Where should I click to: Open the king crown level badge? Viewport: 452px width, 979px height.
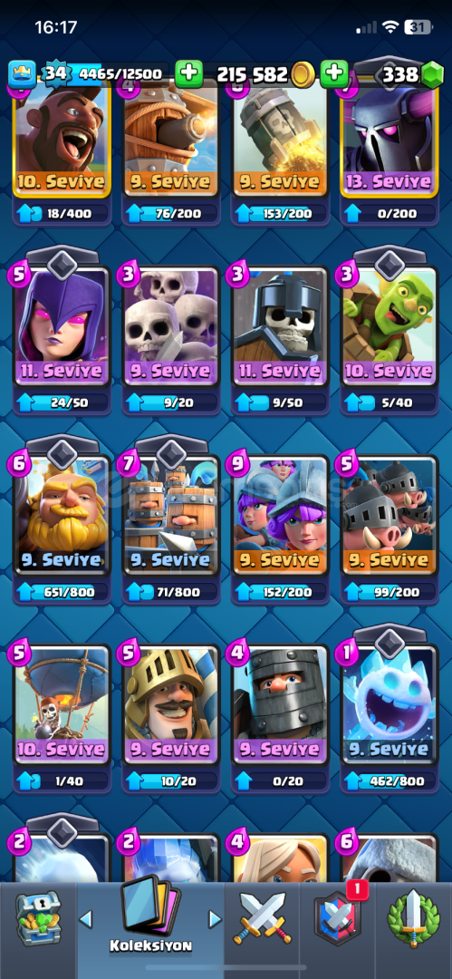pyautogui.click(x=22, y=74)
